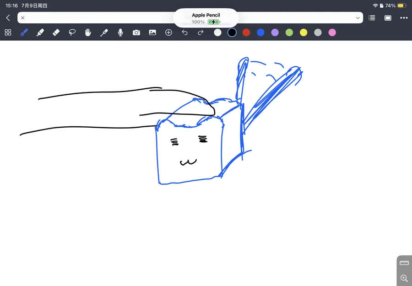Open the outline list view
This screenshot has width=412, height=286.
[372, 18]
